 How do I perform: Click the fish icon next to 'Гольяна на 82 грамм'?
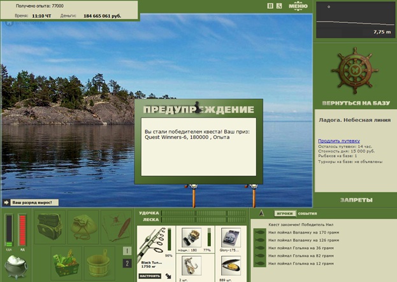(259, 256)
